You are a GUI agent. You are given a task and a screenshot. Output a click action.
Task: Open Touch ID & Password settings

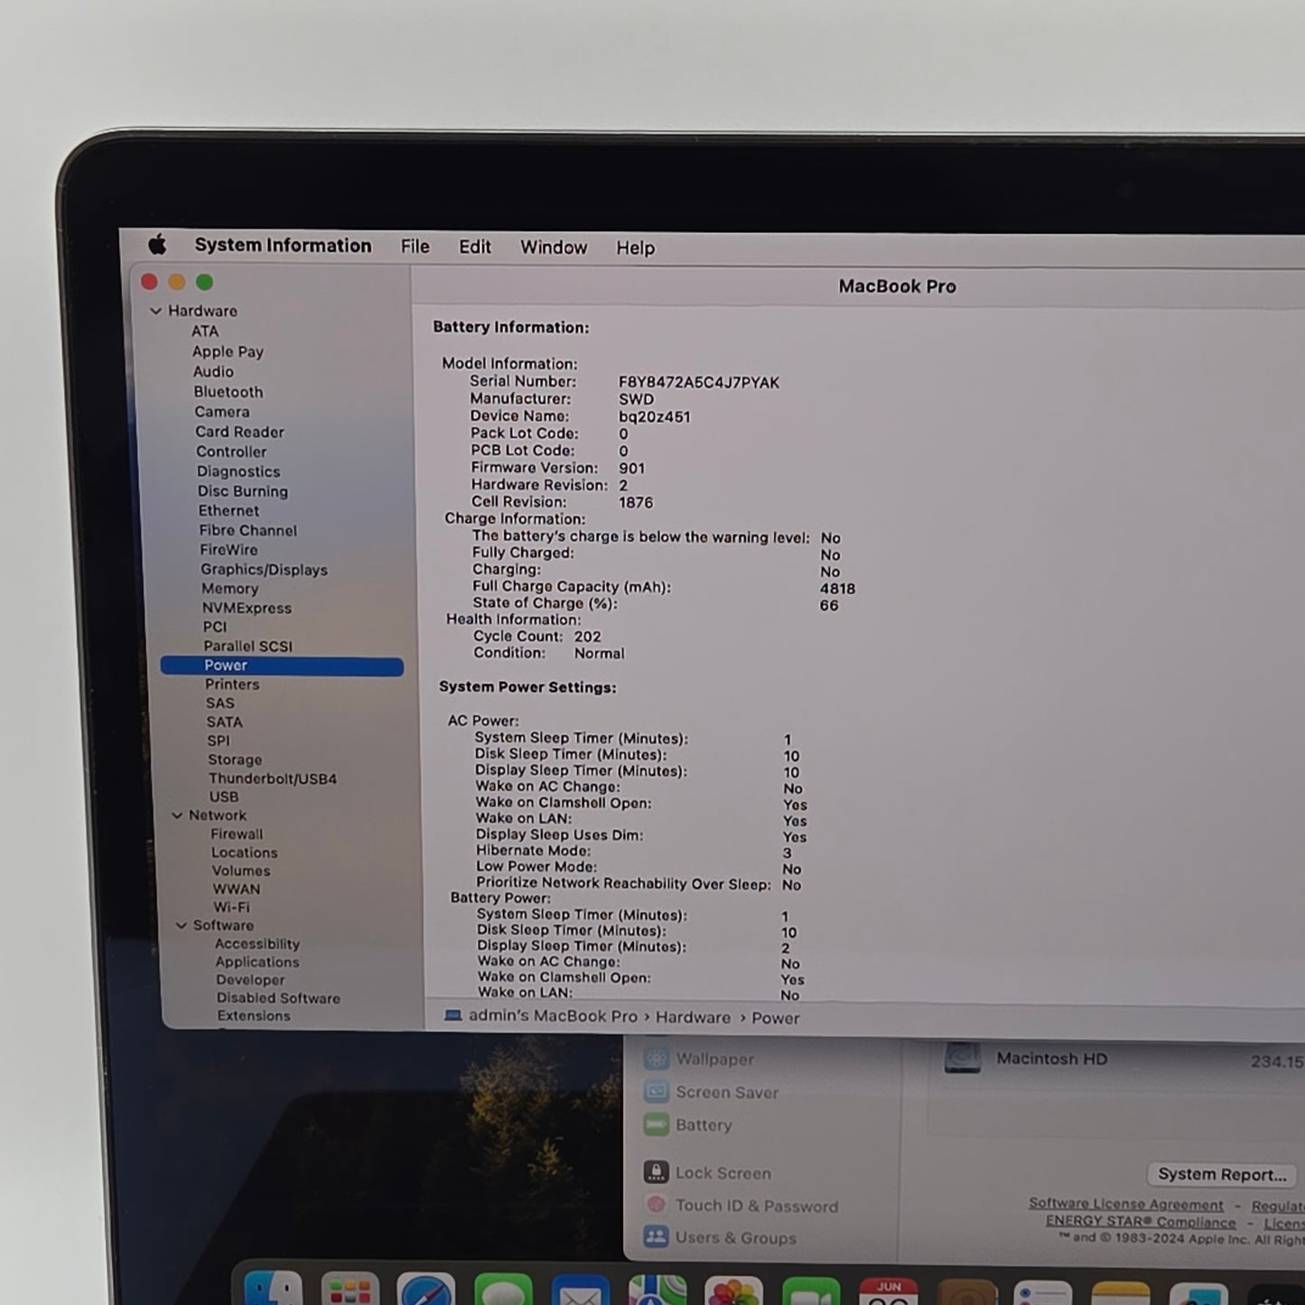pyautogui.click(x=757, y=1206)
